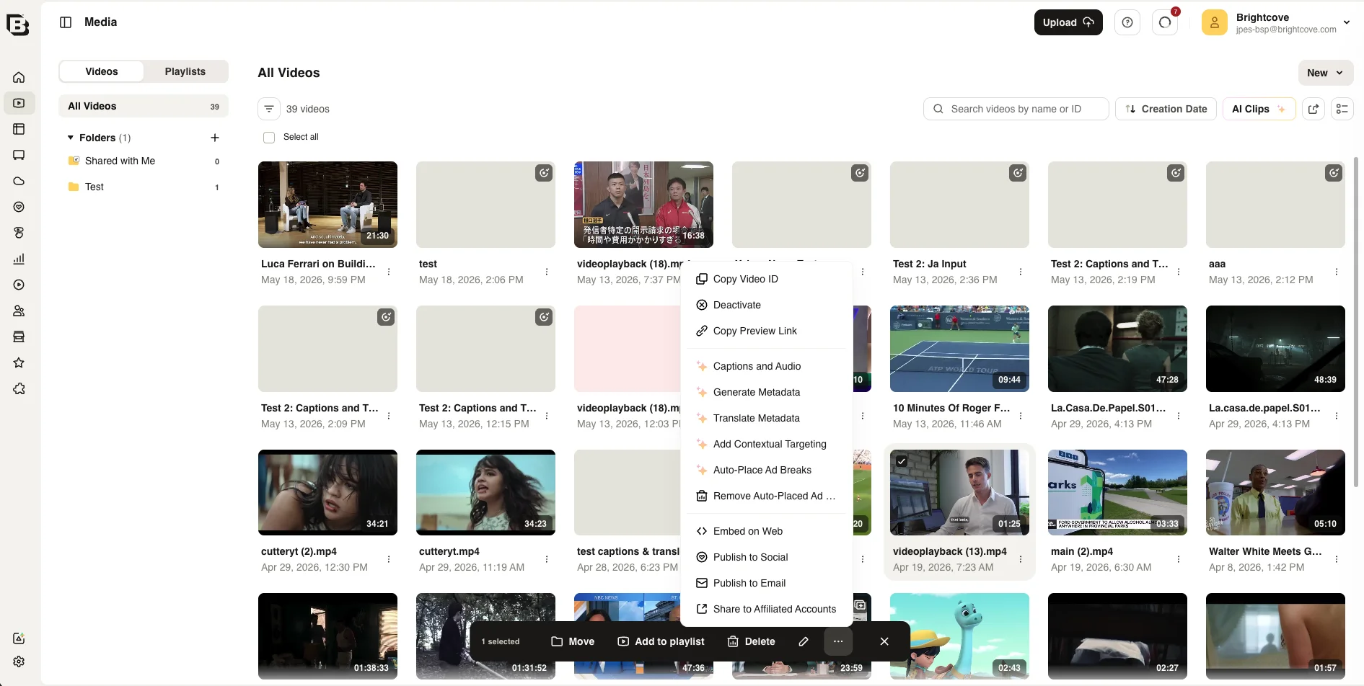Switch to list view icon
The width and height of the screenshot is (1364, 686).
(x=1342, y=109)
